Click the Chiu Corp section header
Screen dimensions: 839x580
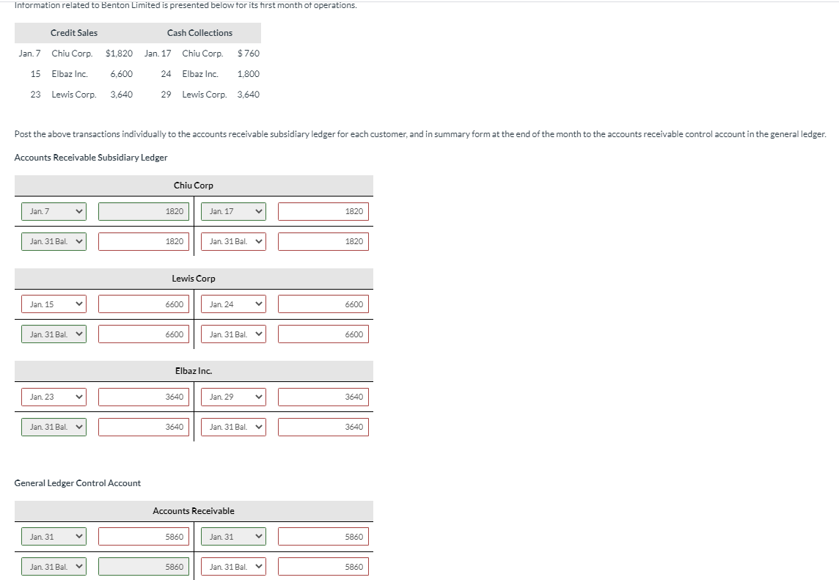tap(193, 185)
